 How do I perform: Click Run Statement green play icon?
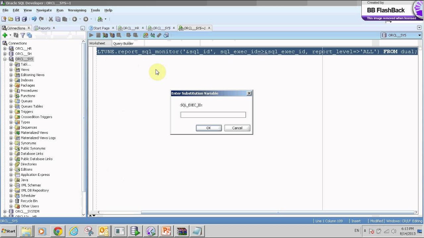coord(91,35)
